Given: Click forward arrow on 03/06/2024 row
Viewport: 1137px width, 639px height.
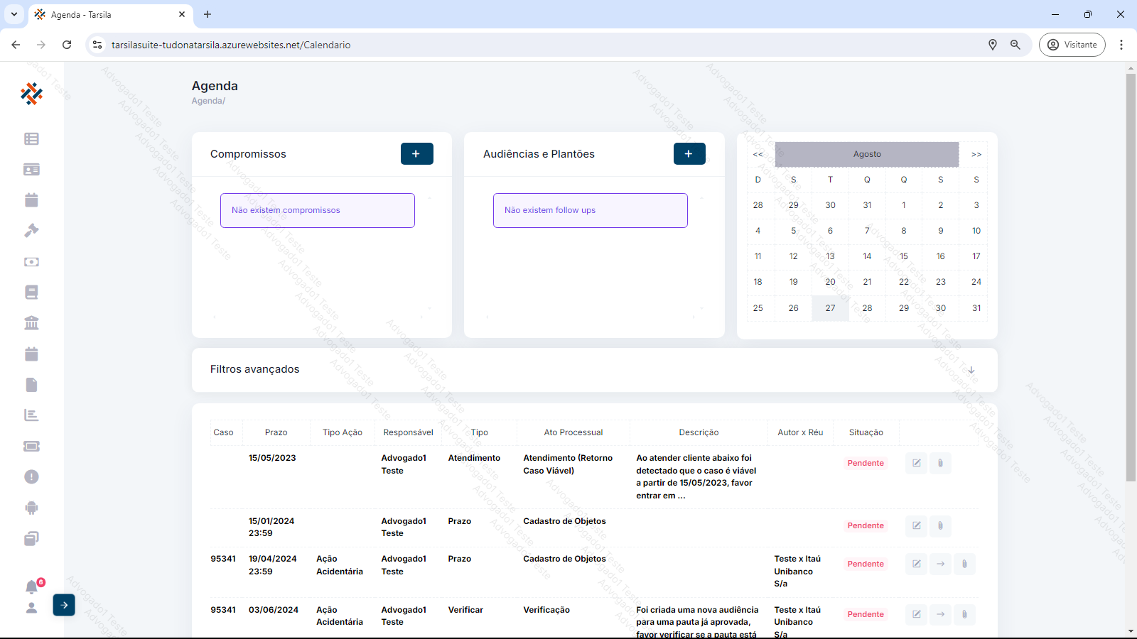Looking at the screenshot, I should point(940,614).
